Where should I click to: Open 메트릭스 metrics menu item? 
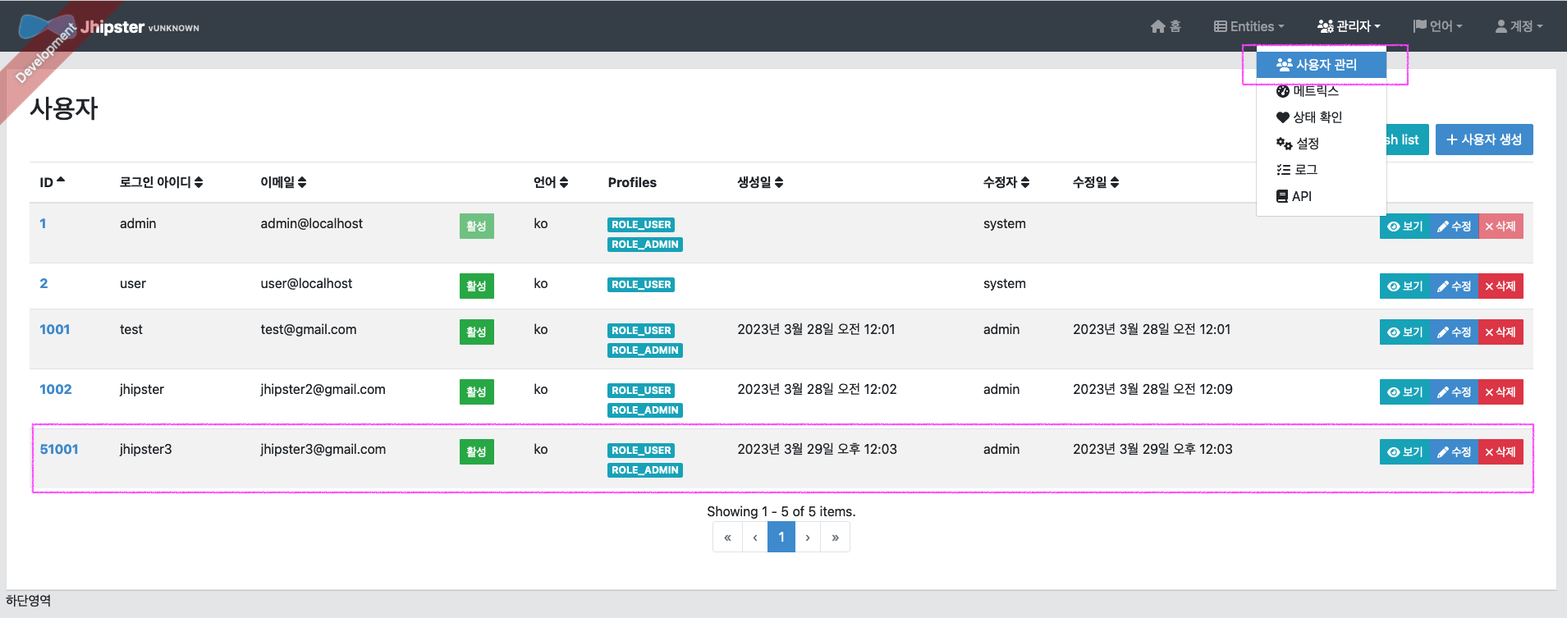coord(1321,91)
